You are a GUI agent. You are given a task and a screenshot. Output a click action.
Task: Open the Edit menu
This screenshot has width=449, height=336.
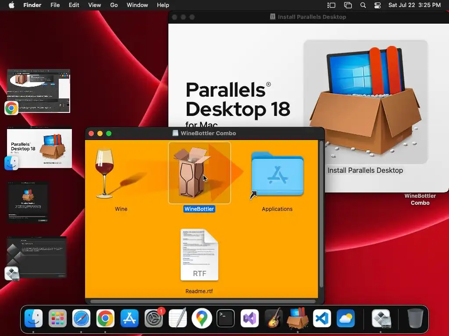74,5
